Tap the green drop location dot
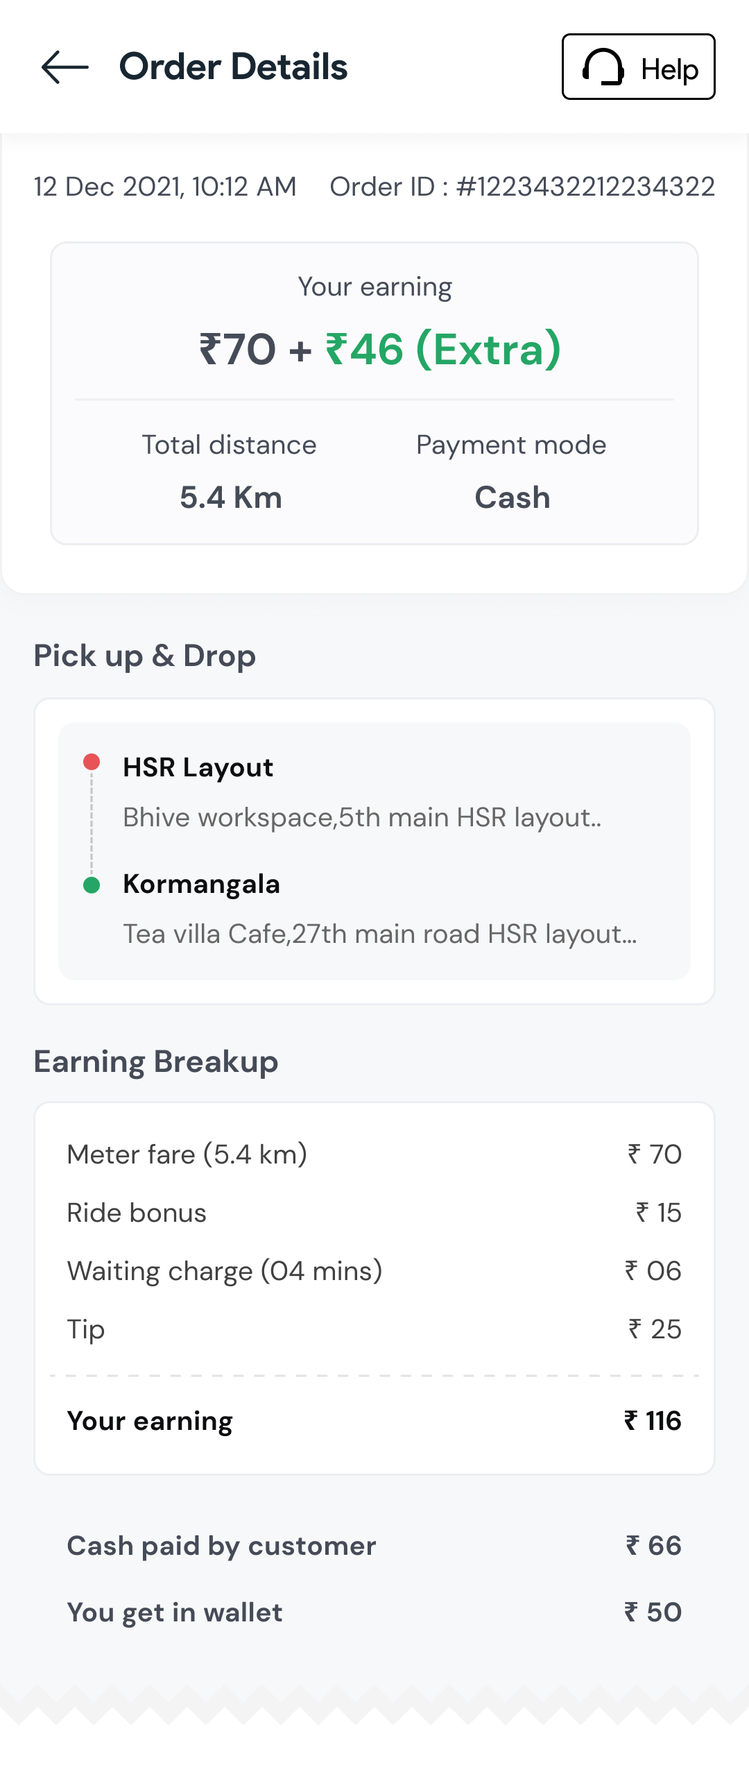This screenshot has width=749, height=1790. click(x=92, y=885)
